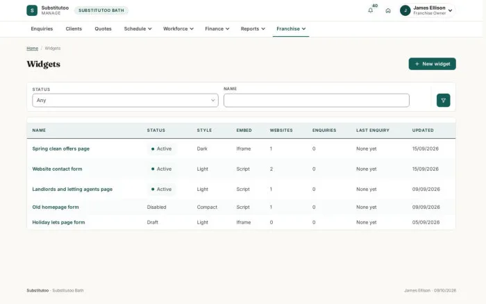Click the Style column header
Viewport: 486px width, 304px height.
click(x=204, y=130)
